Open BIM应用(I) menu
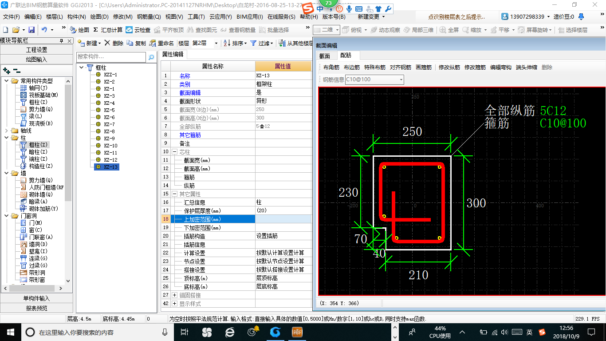The height and width of the screenshot is (341, 606). pyautogui.click(x=250, y=17)
